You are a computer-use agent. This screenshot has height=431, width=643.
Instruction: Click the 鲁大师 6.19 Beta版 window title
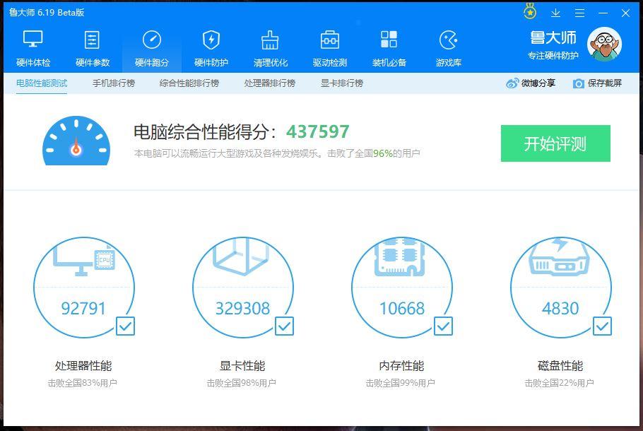click(x=47, y=12)
